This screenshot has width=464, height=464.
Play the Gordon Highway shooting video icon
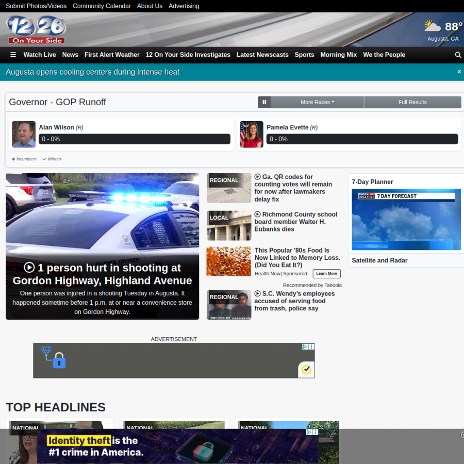point(29,268)
